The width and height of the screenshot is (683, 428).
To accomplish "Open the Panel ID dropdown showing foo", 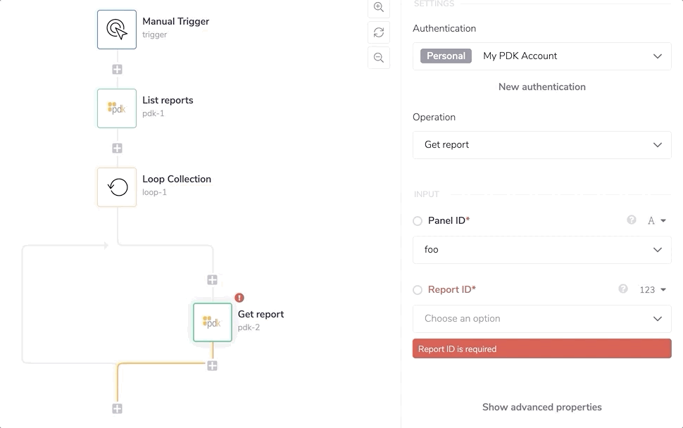I will (541, 250).
